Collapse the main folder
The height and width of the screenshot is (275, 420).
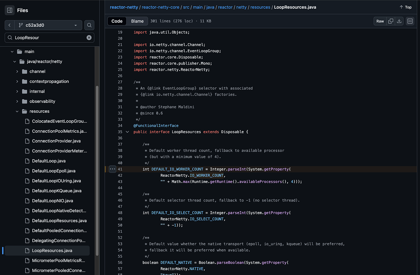pos(12,52)
